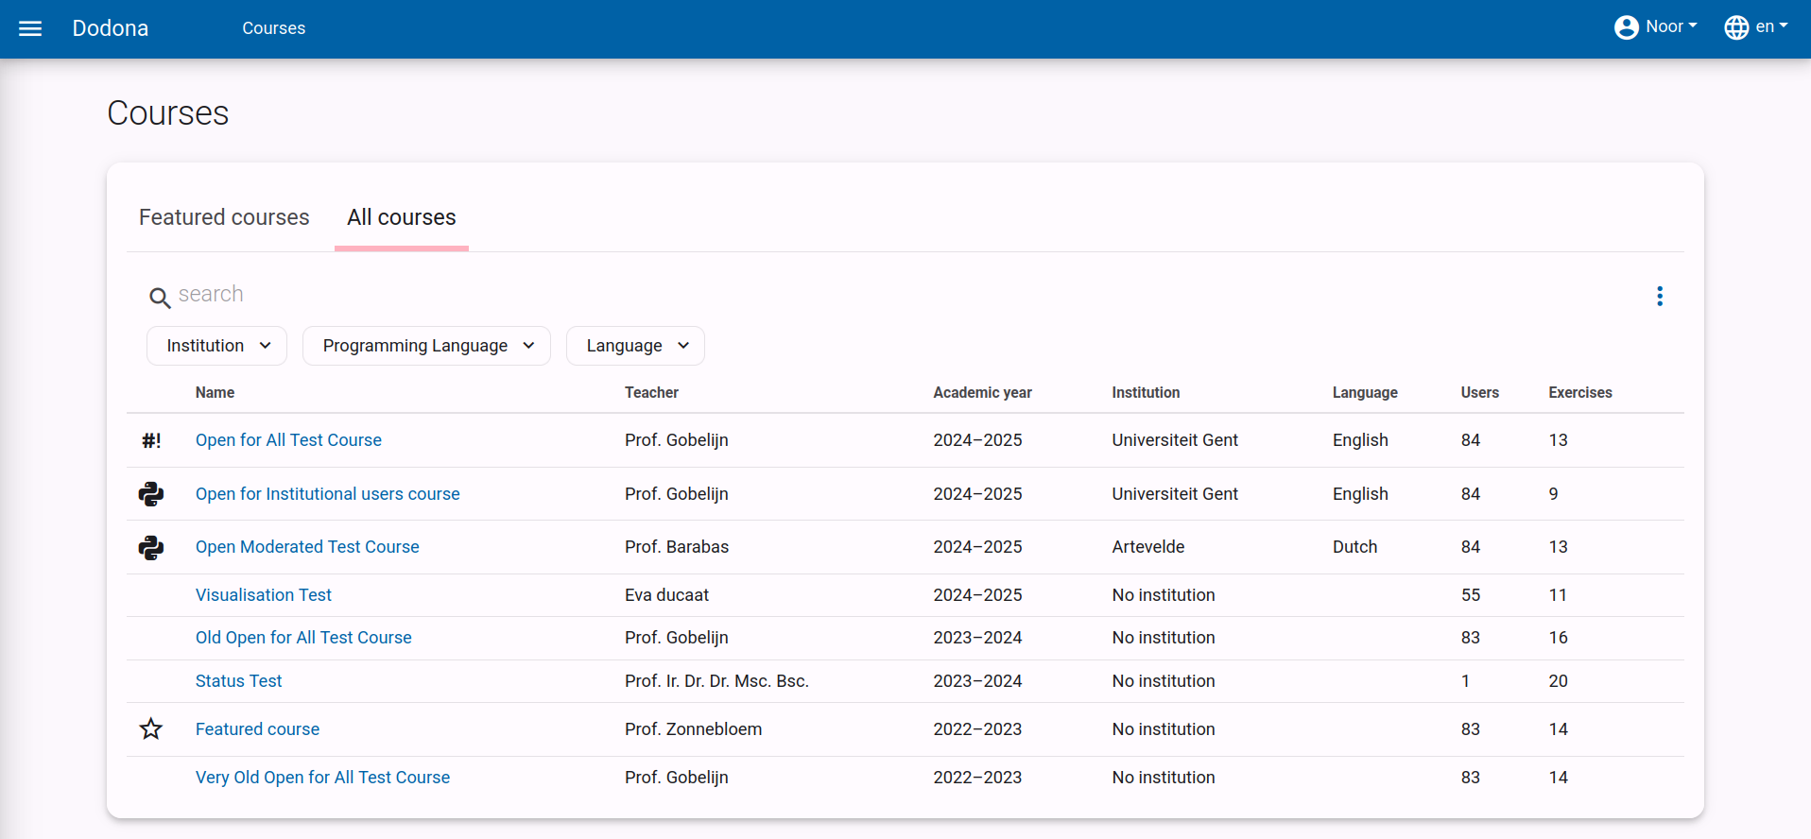Screen dimensions: 1811x839
Task: Click the globe language icon
Action: [x=1736, y=27]
